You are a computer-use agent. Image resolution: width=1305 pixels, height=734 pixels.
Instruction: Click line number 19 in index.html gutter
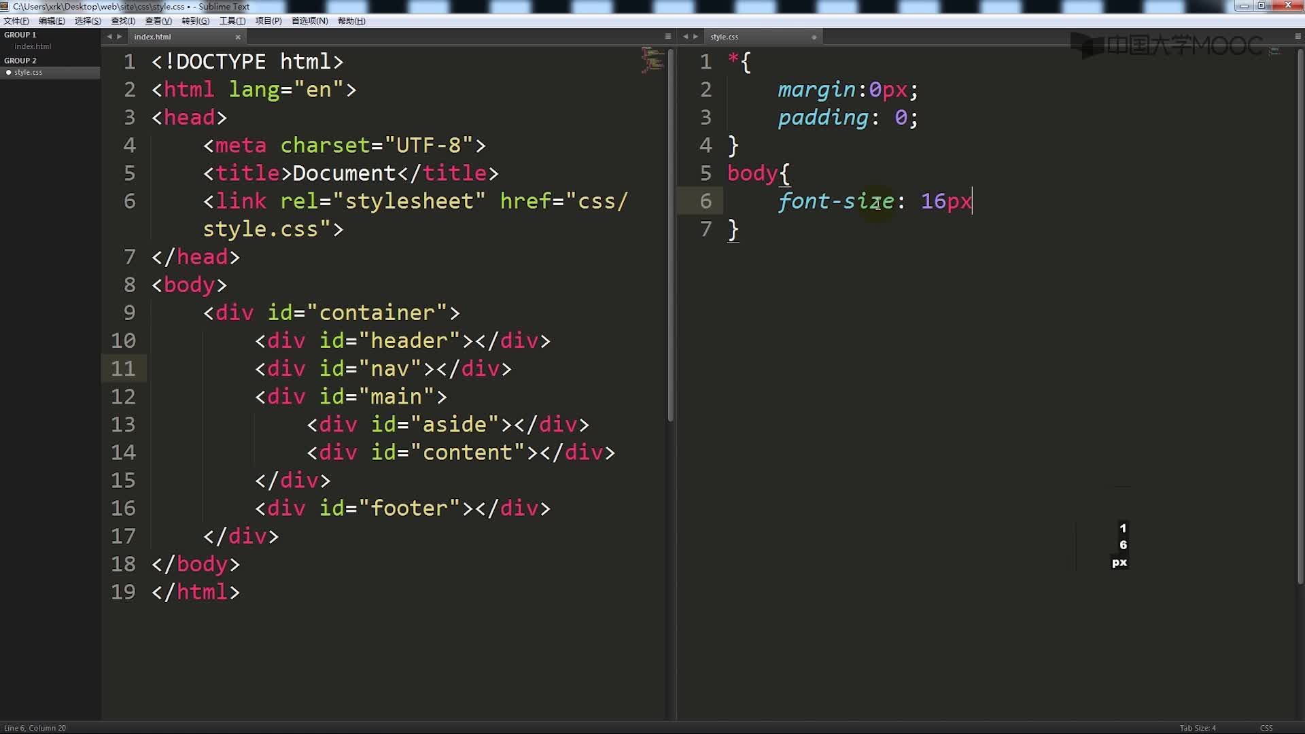pos(123,592)
